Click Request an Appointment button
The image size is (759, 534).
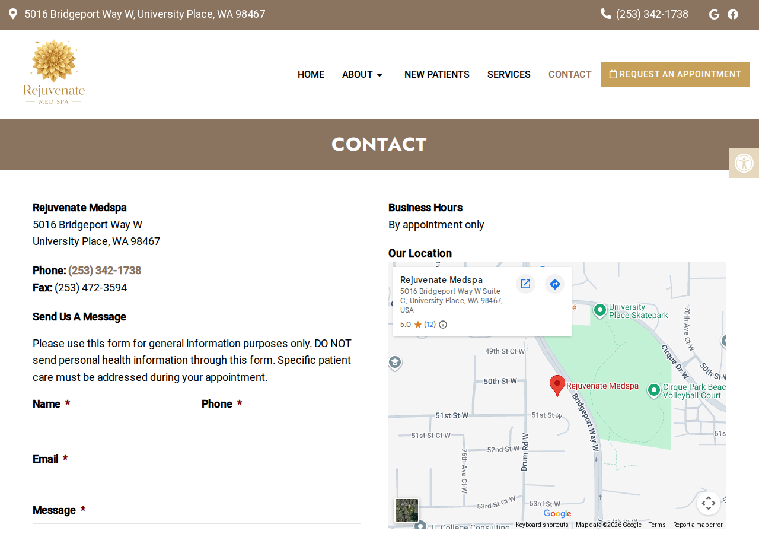click(x=675, y=74)
